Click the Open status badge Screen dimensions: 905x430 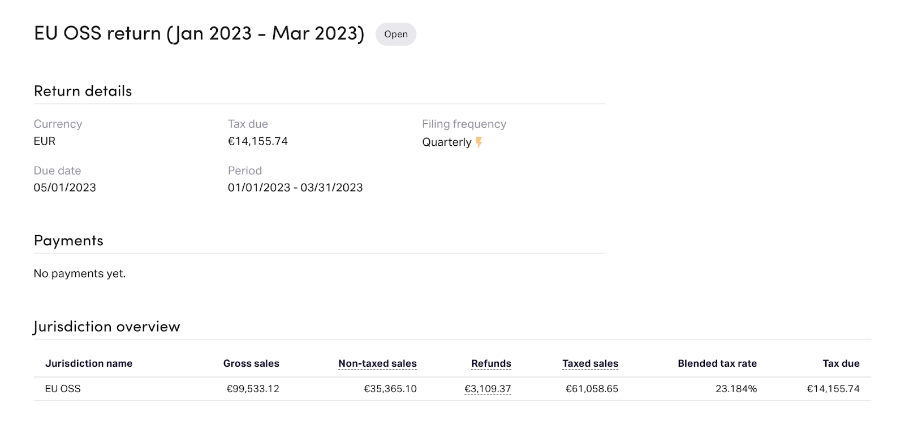click(396, 34)
